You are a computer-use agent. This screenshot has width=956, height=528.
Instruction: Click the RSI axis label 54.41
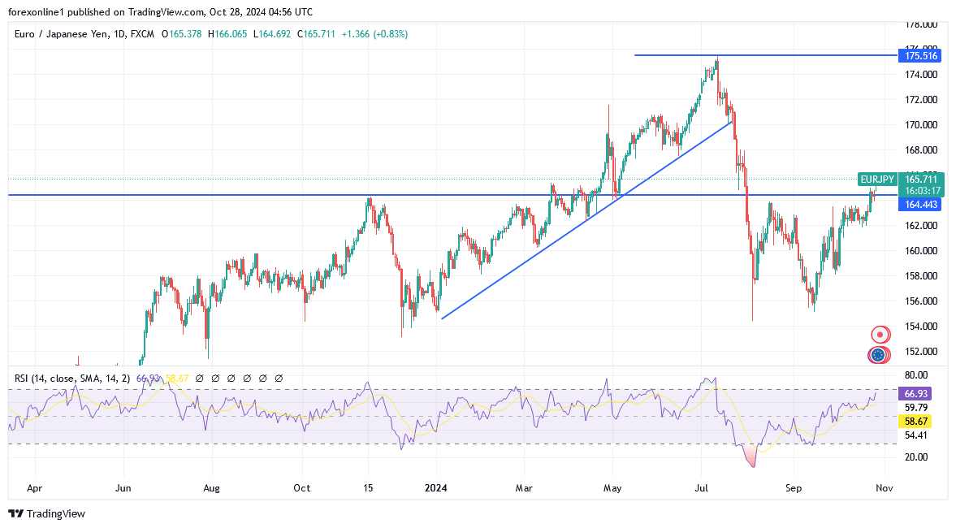(916, 435)
